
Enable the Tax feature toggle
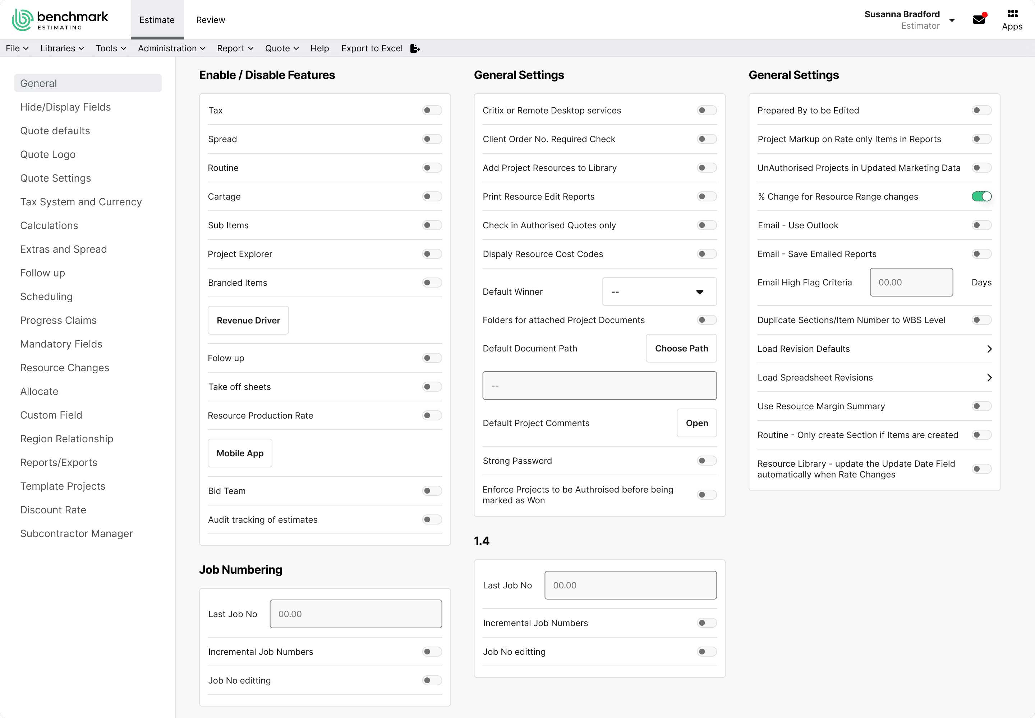point(432,111)
